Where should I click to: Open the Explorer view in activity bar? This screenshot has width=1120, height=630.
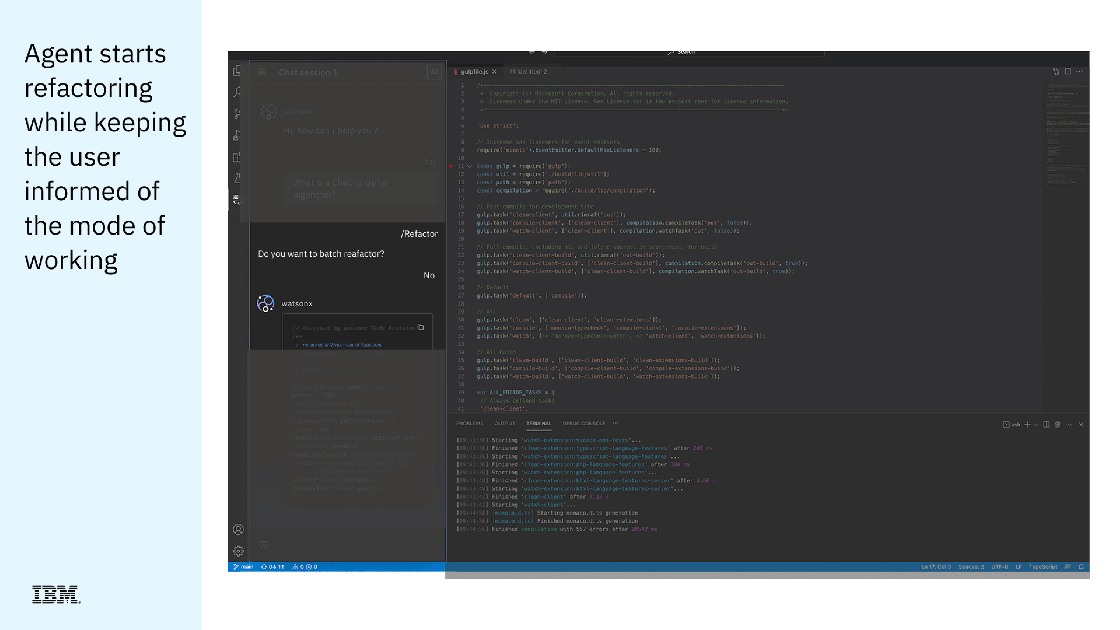[237, 71]
